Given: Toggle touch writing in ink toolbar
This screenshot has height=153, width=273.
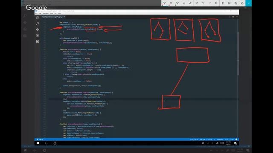Looking at the screenshot, I should [x=197, y=3].
